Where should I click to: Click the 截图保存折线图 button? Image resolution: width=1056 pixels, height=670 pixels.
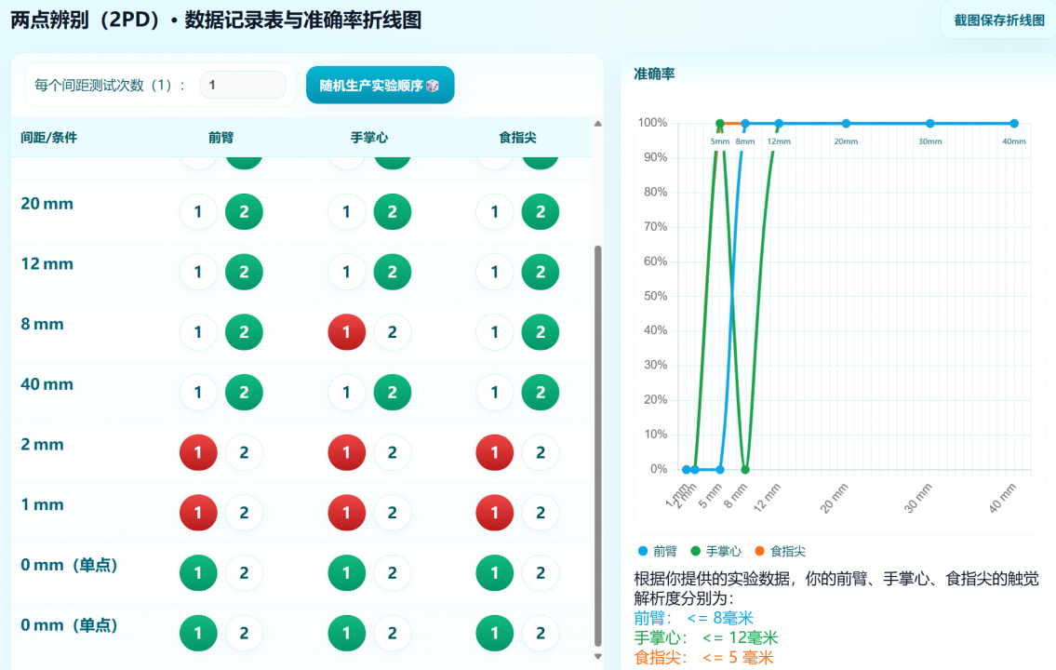(999, 20)
